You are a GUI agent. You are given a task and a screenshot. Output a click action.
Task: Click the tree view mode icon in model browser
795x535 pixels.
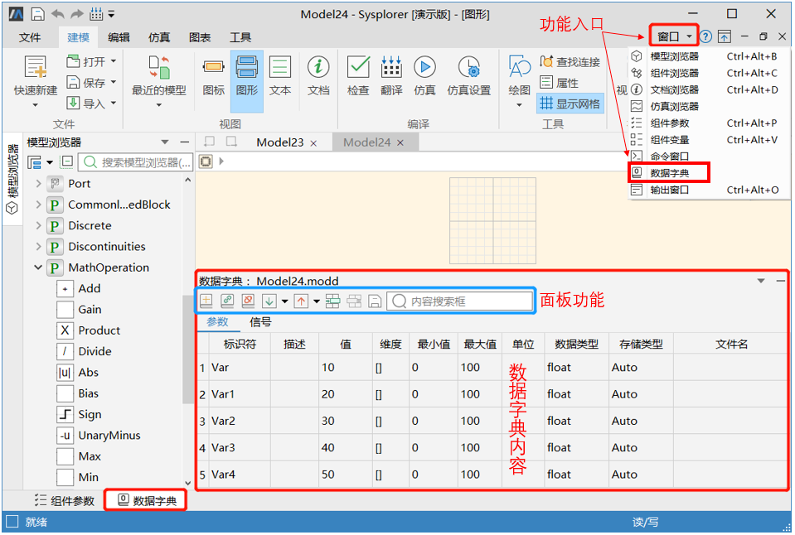pyautogui.click(x=34, y=162)
